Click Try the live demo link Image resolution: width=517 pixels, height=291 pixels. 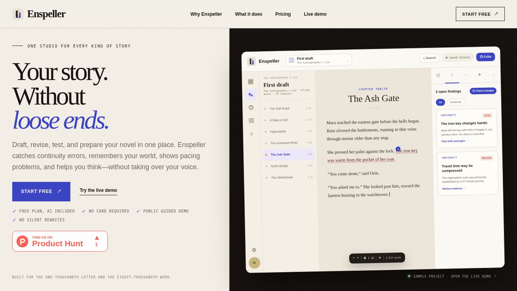tap(98, 191)
